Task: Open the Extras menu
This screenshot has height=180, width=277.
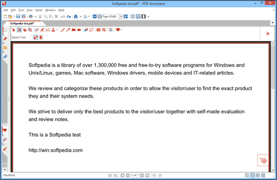Action: point(39,10)
